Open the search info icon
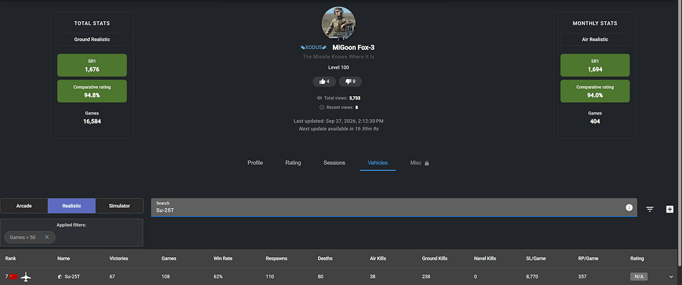 [x=629, y=207]
